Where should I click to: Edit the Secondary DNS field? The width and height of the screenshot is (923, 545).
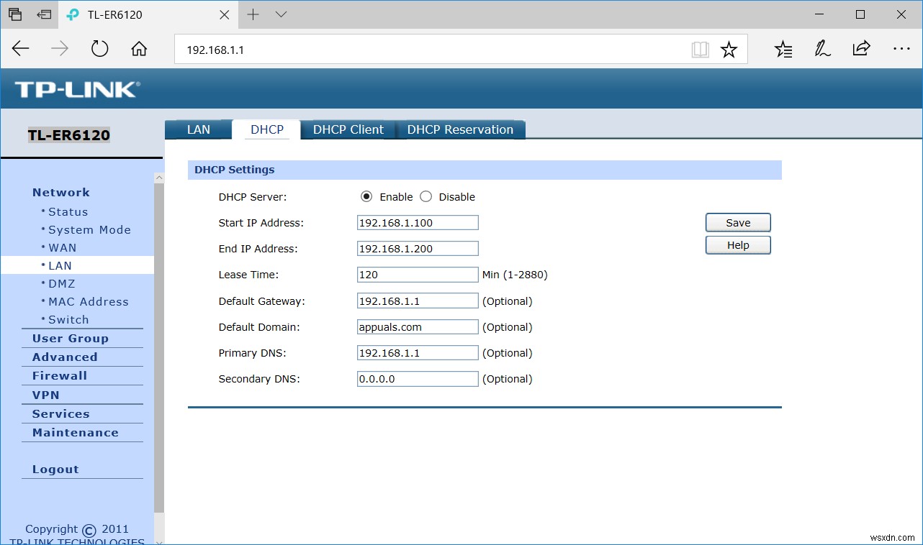(x=418, y=379)
